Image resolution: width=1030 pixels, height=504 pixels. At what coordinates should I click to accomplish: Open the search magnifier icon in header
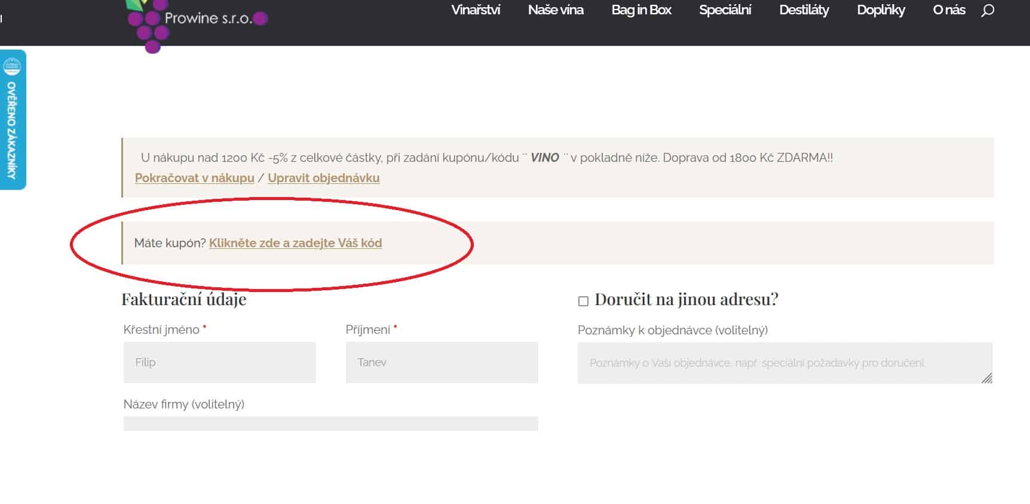pyautogui.click(x=988, y=10)
